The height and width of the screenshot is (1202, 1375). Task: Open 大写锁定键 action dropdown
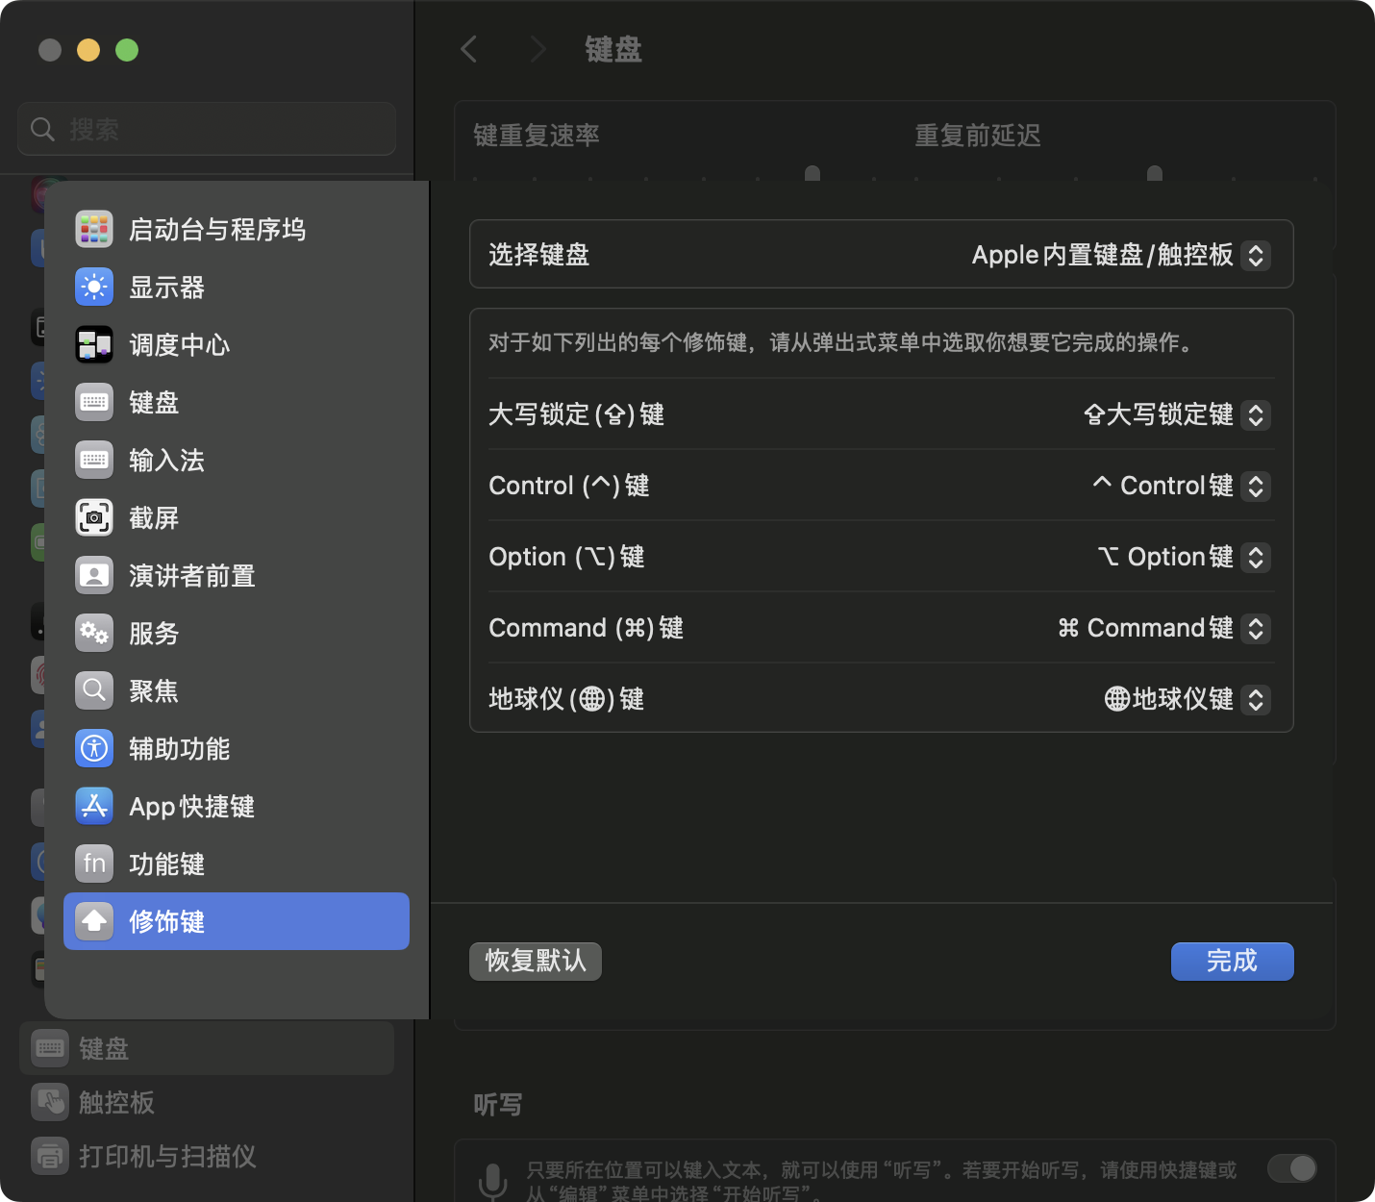click(1177, 414)
